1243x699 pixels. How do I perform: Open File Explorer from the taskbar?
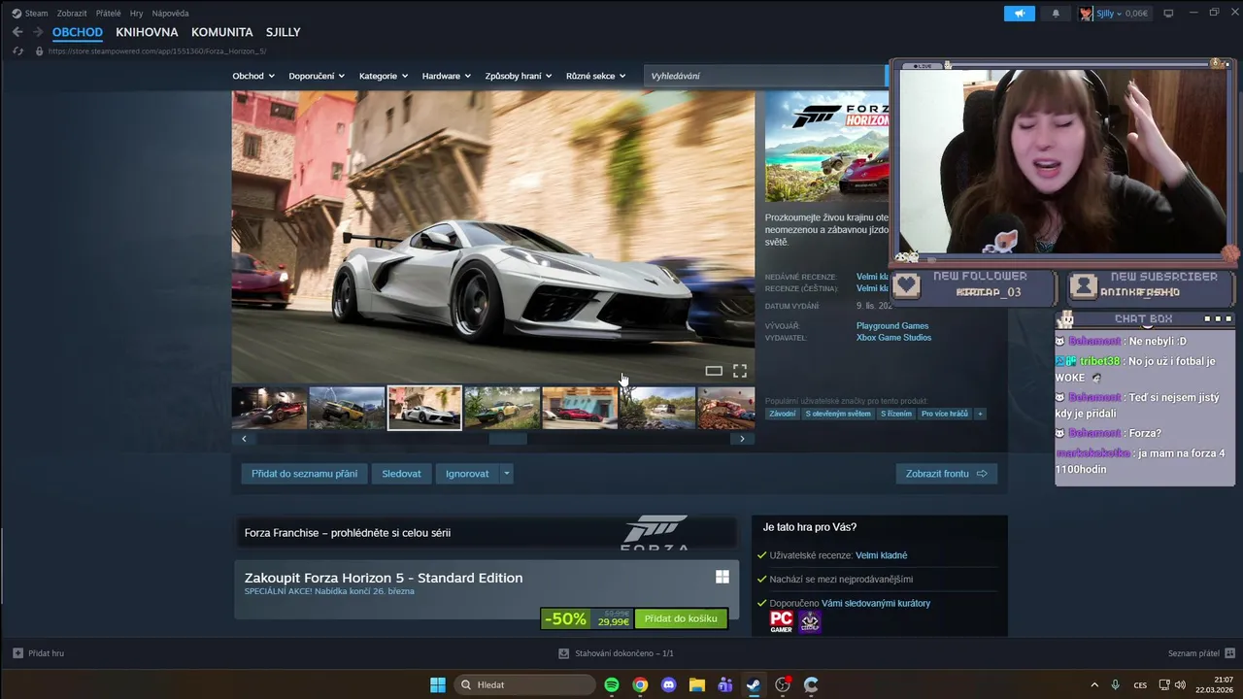pos(696,684)
